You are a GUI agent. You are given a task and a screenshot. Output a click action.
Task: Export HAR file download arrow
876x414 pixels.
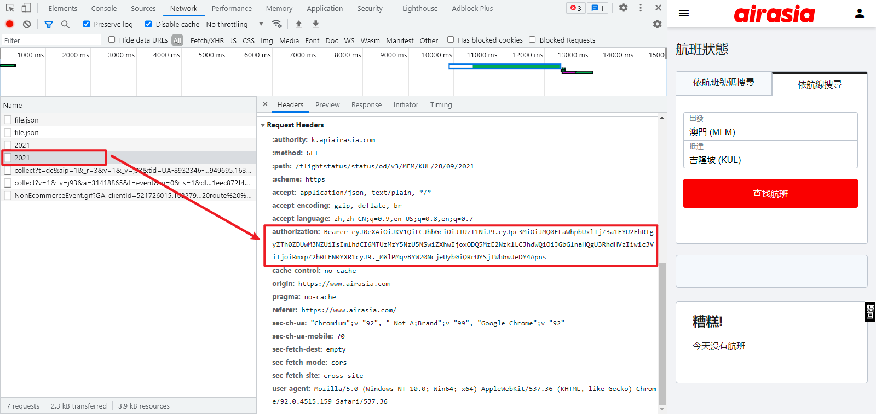[315, 24]
